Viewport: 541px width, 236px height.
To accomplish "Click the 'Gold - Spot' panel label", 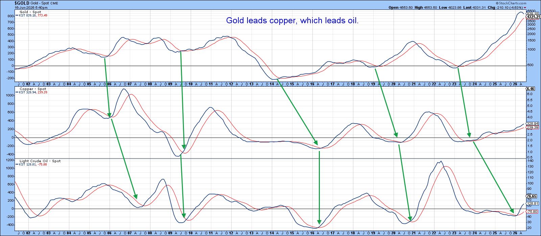I will (30, 12).
